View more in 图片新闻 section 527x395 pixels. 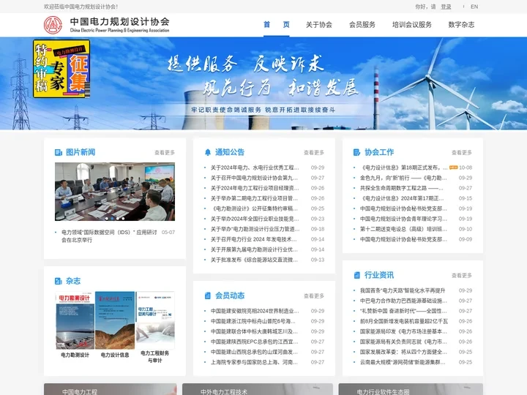click(165, 152)
